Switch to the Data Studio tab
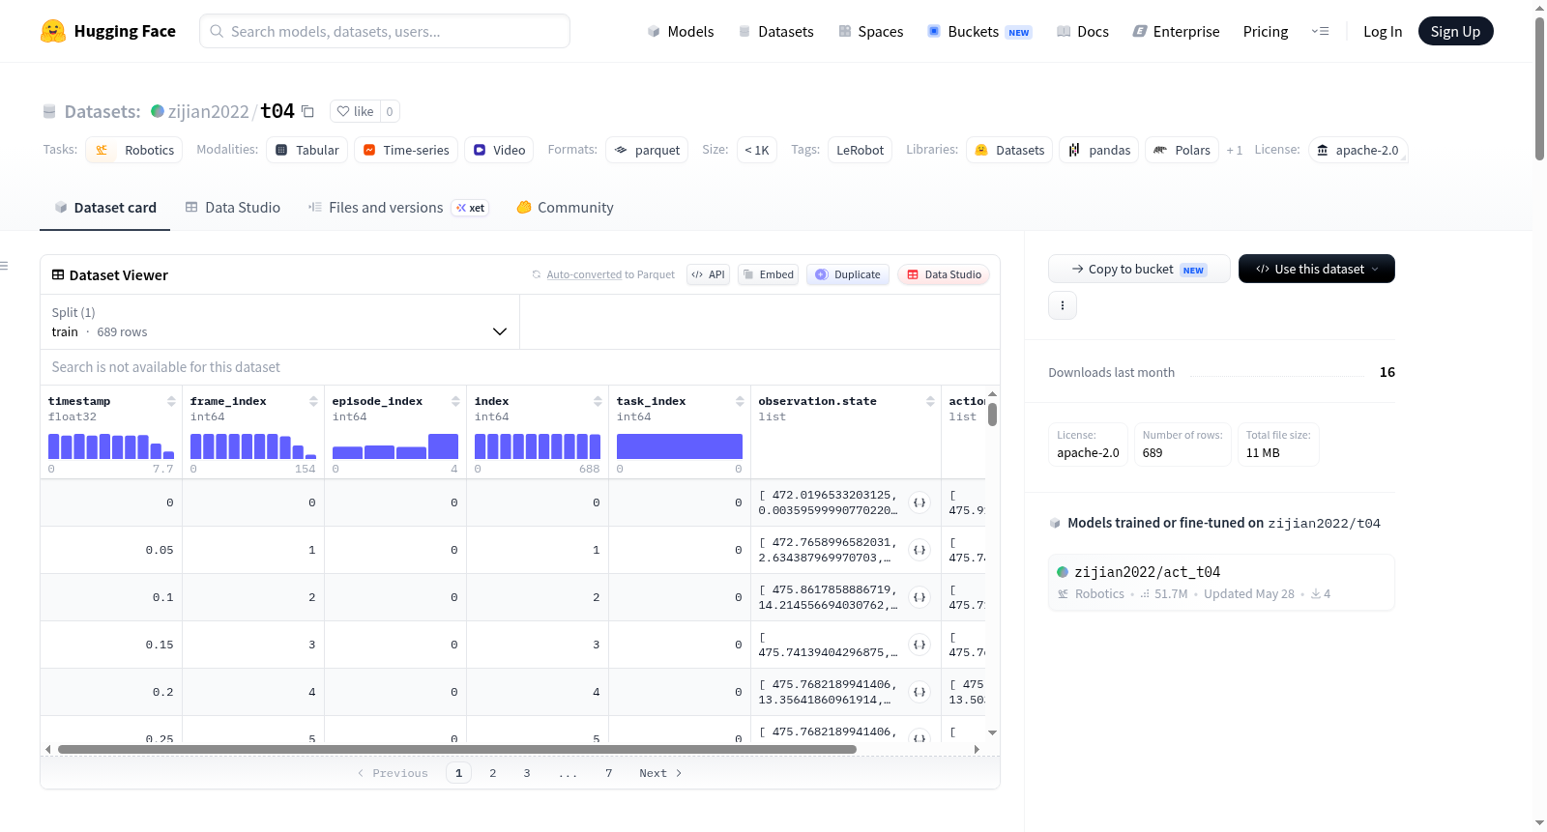The width and height of the screenshot is (1547, 832). coord(233,208)
